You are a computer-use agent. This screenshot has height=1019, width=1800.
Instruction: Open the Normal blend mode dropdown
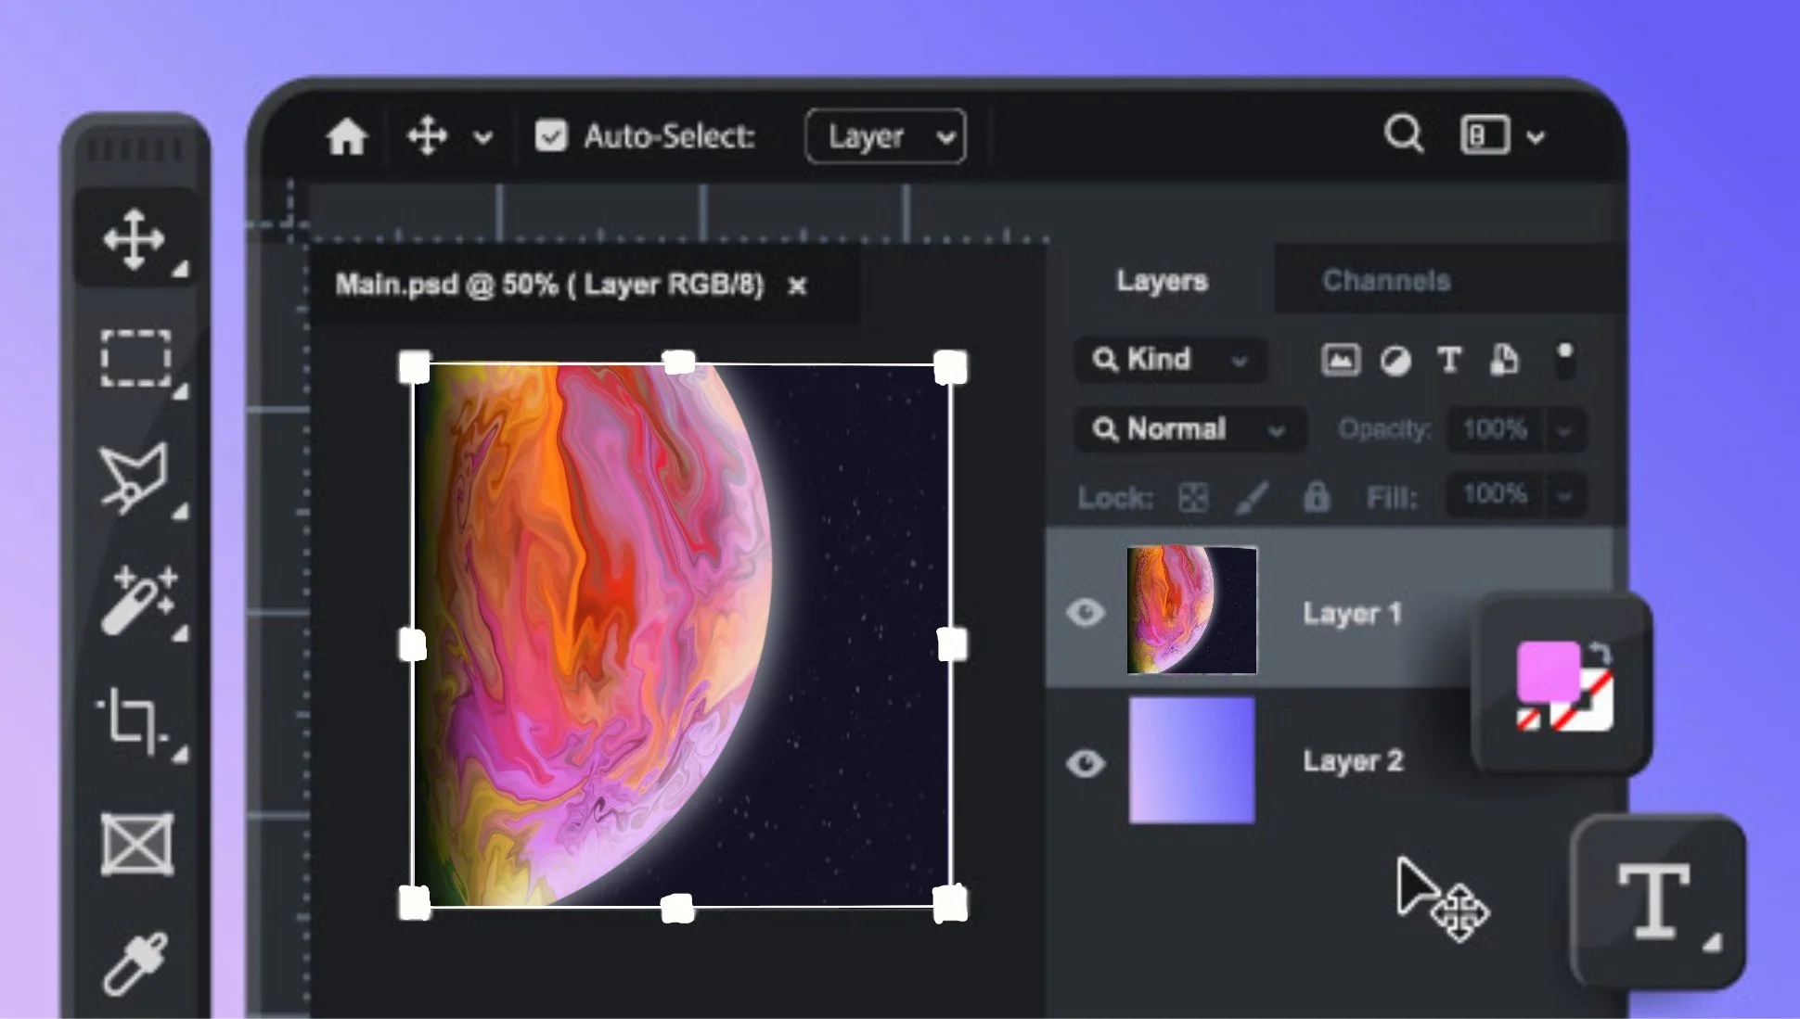tap(1189, 429)
